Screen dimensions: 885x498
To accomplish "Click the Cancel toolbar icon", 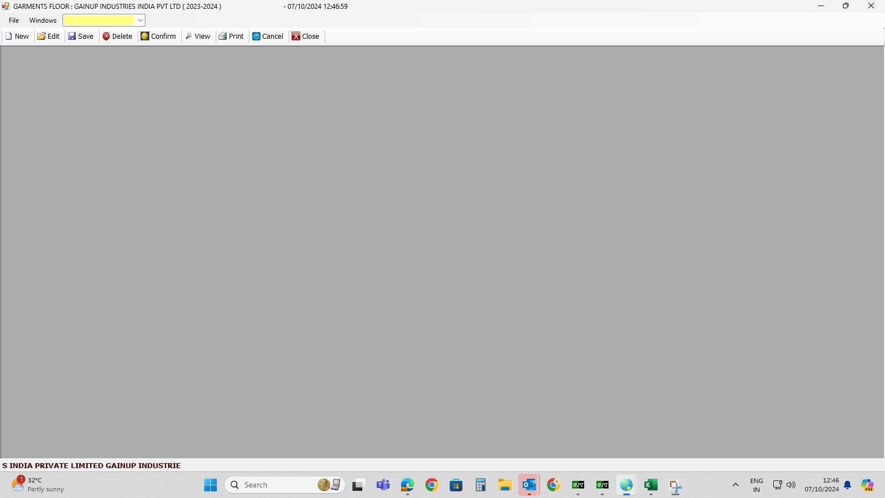I will (x=256, y=37).
